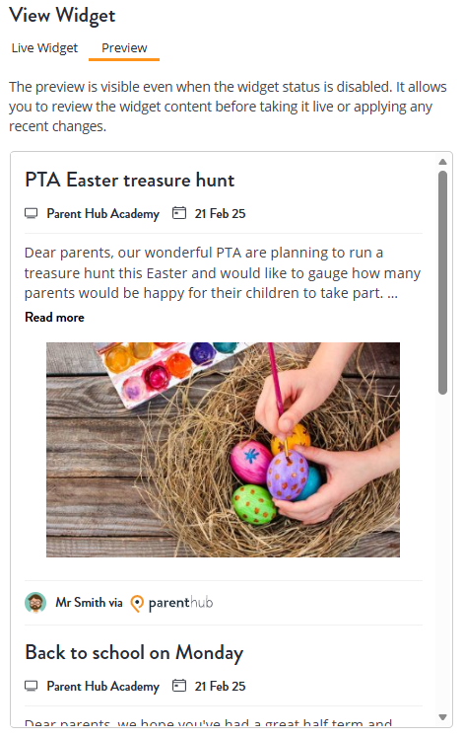Click the Parent Hub Academy label in first post

[x=102, y=214]
